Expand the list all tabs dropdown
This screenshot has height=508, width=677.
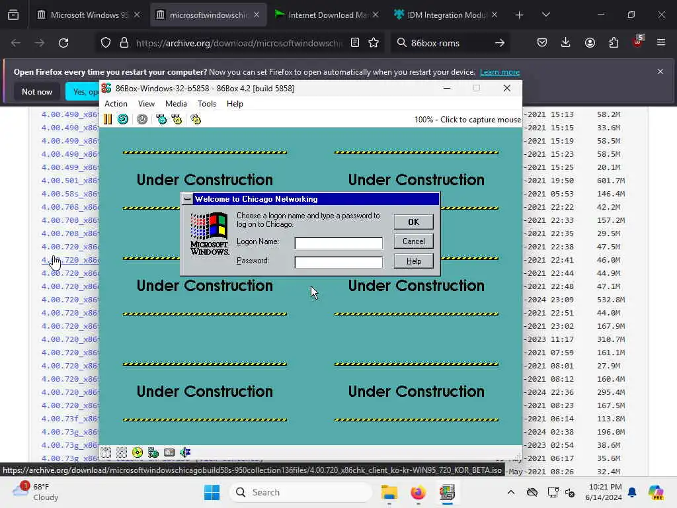click(545, 15)
